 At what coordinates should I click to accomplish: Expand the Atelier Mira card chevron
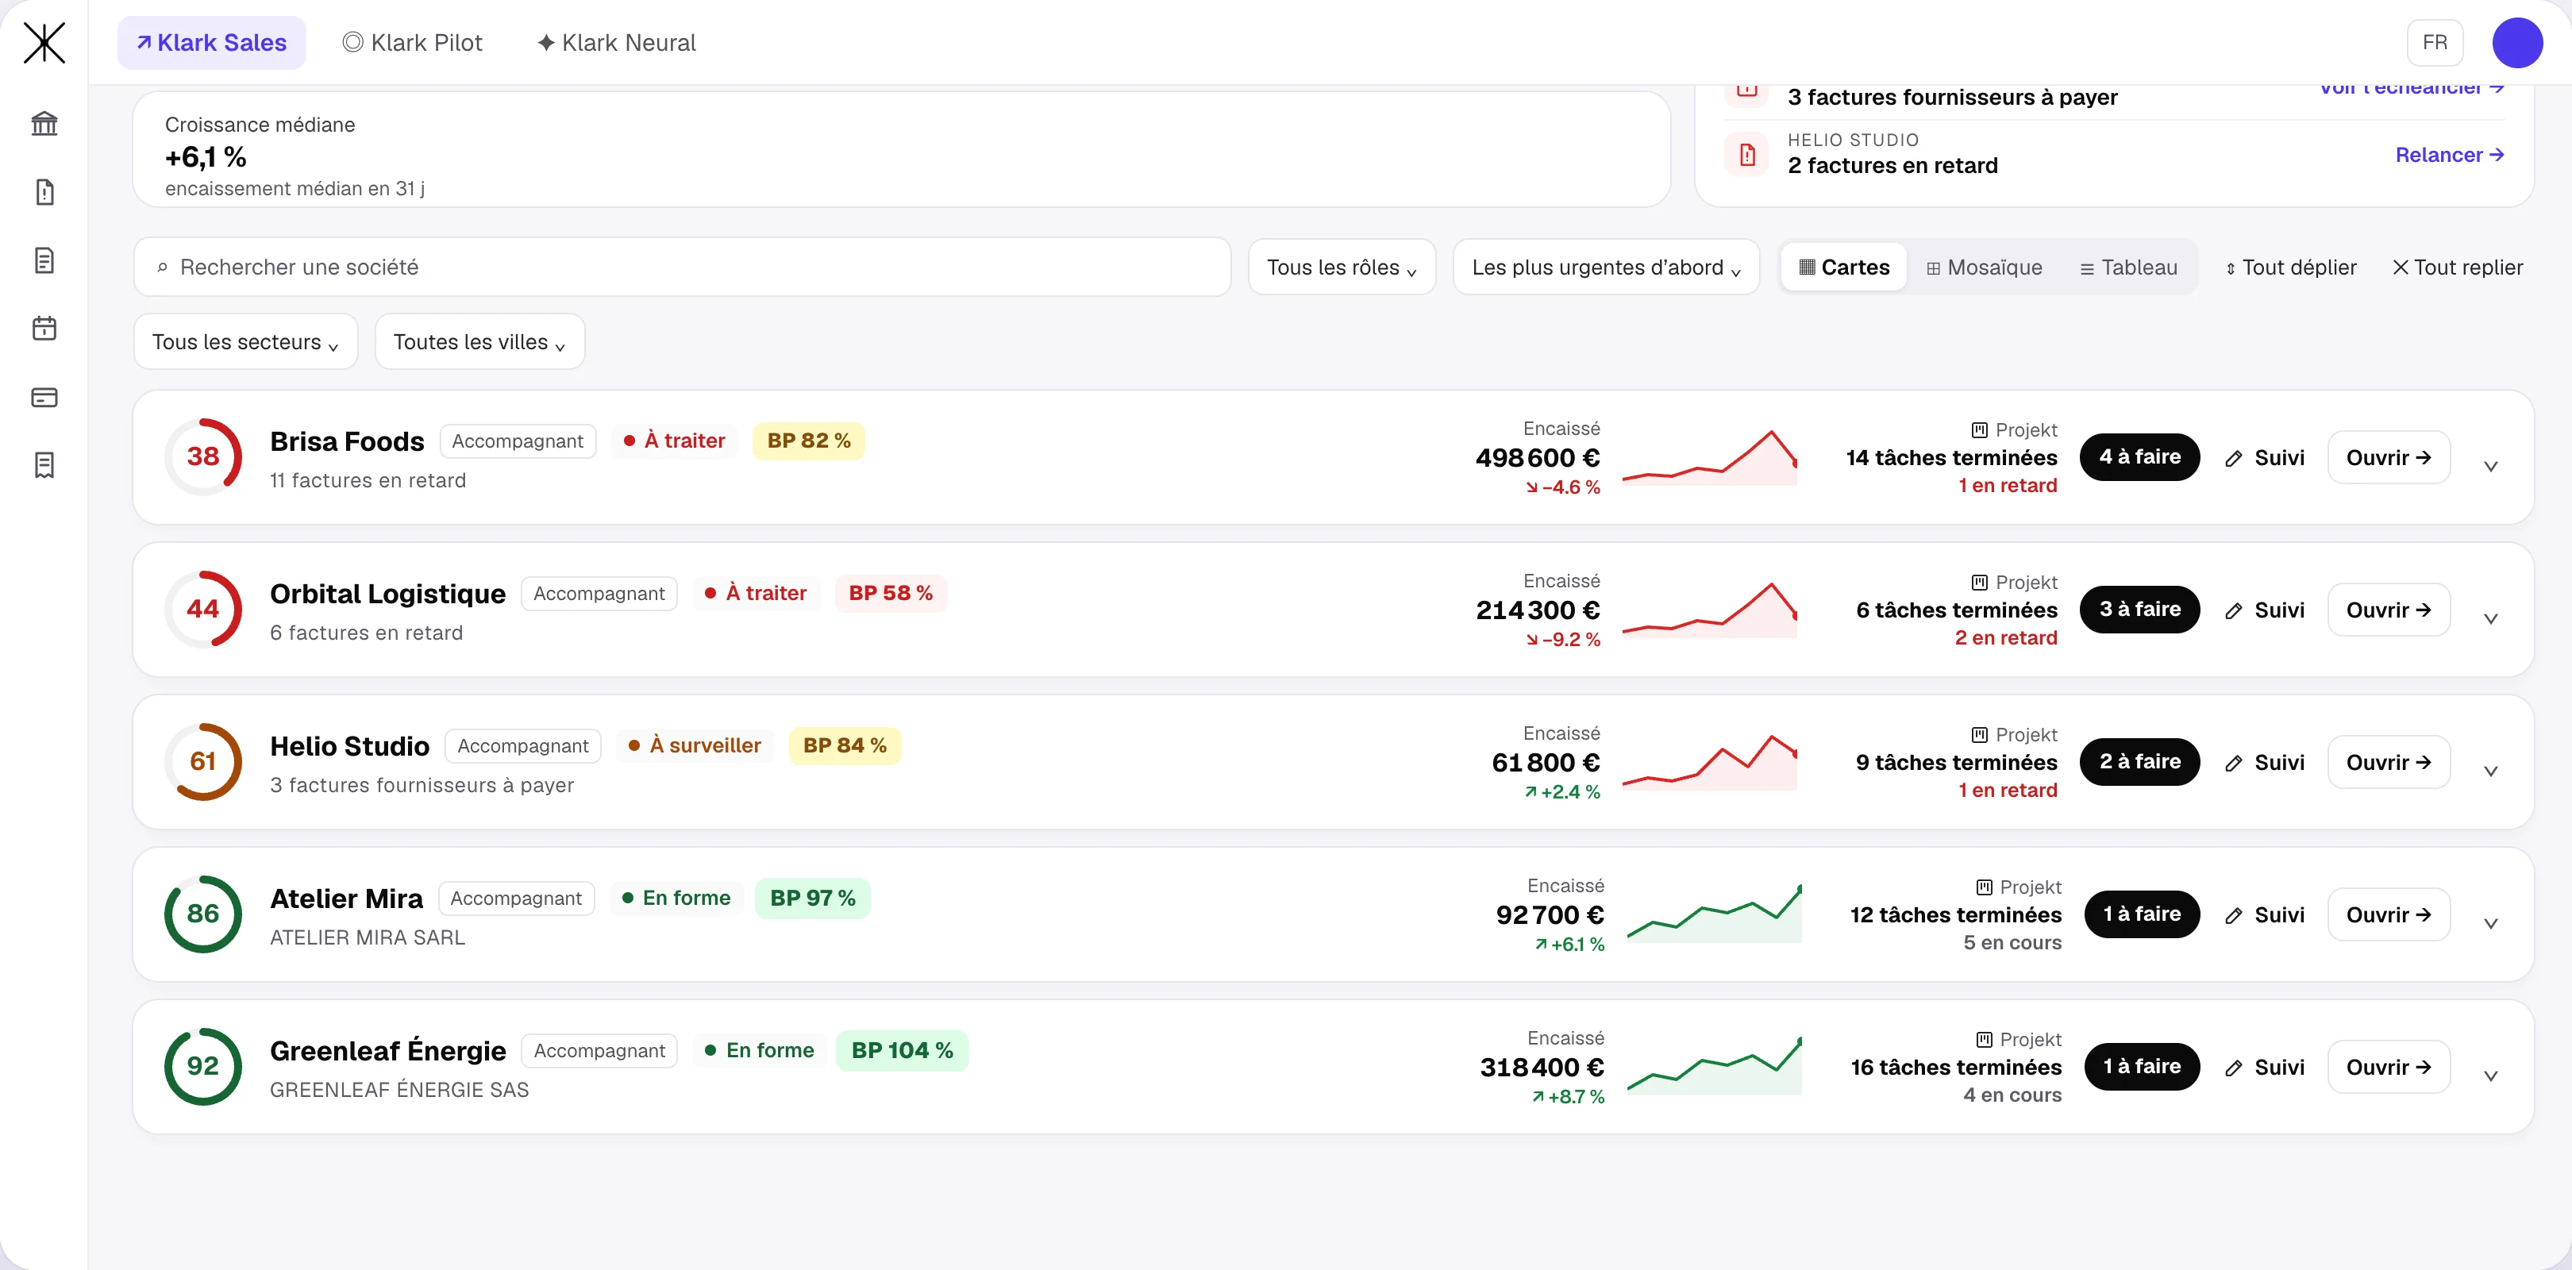tap(2490, 924)
